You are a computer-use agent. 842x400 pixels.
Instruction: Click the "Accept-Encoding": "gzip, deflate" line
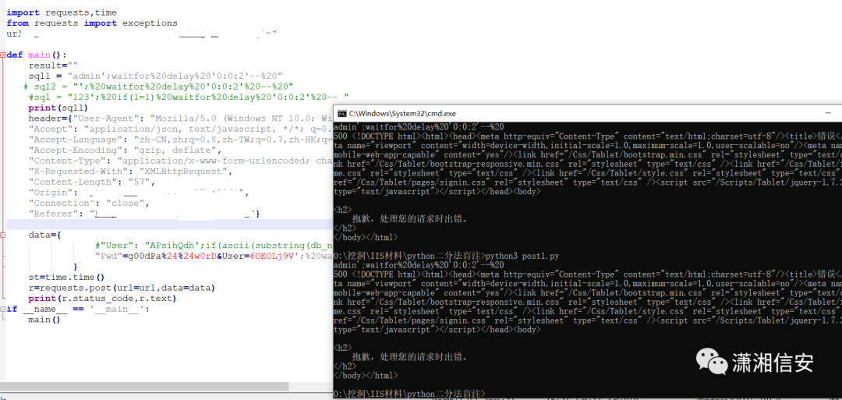pyautogui.click(x=125, y=150)
